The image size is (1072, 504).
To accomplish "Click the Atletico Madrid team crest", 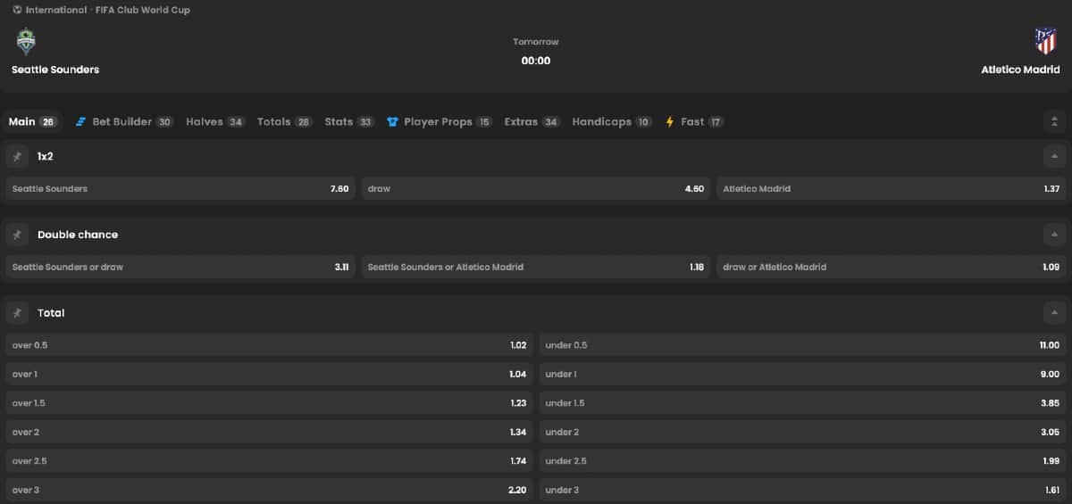I will [x=1044, y=41].
